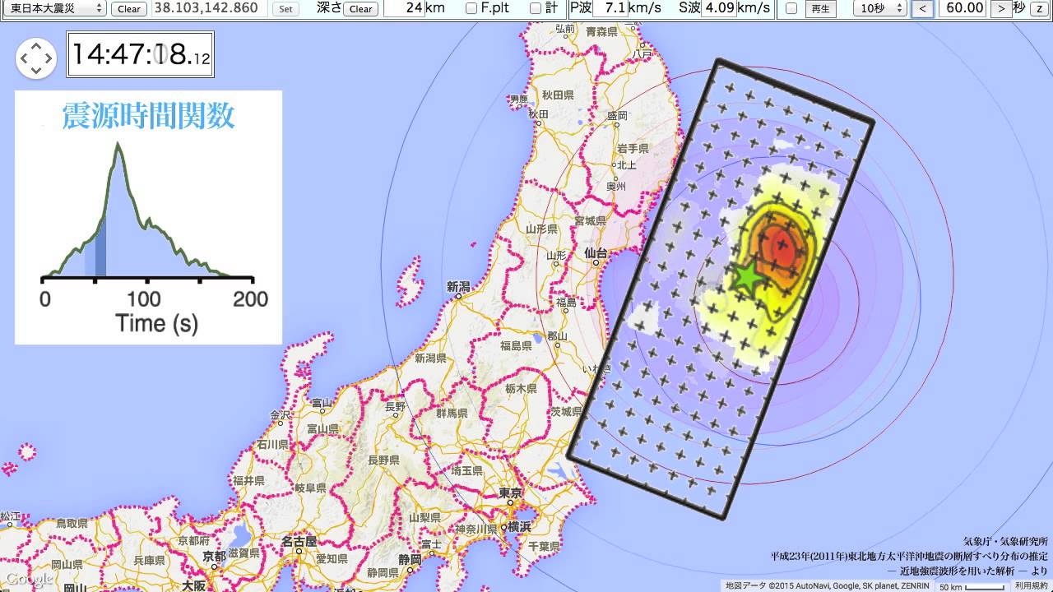The width and height of the screenshot is (1053, 592).
Task: Click the green star epicenter marker
Action: (747, 278)
